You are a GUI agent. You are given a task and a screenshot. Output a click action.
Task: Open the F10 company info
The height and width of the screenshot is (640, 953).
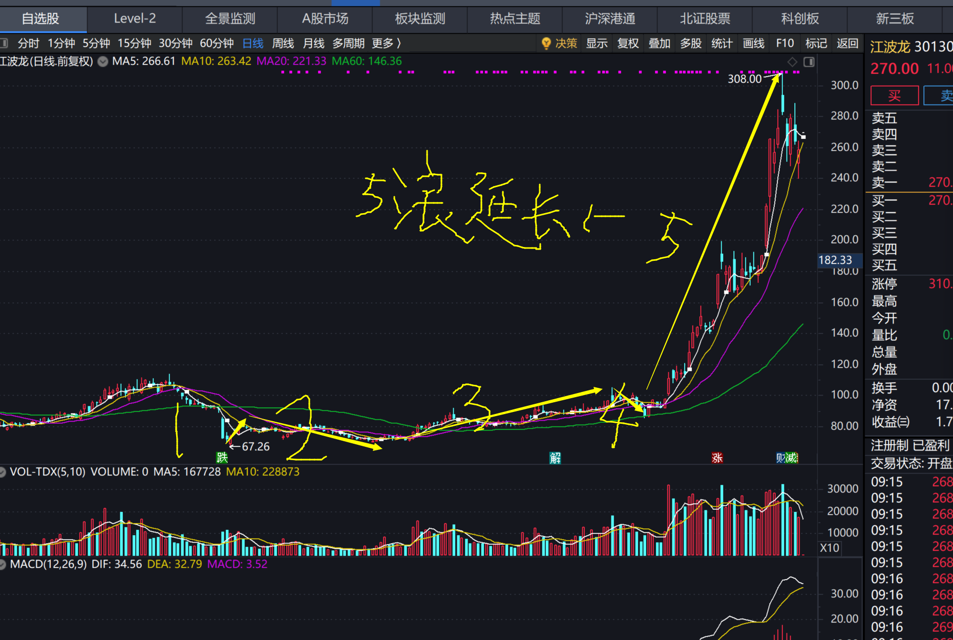tap(785, 44)
